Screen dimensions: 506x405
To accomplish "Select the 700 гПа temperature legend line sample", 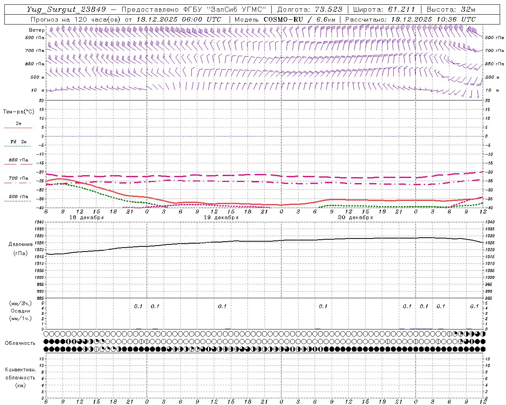I will point(17,183).
